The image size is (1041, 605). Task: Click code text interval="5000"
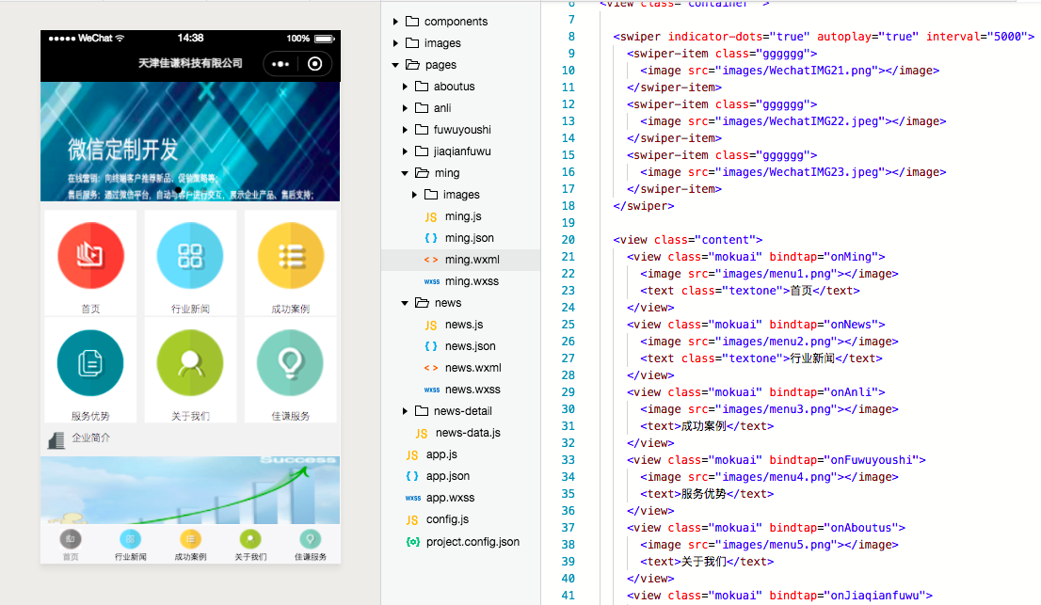coord(977,37)
